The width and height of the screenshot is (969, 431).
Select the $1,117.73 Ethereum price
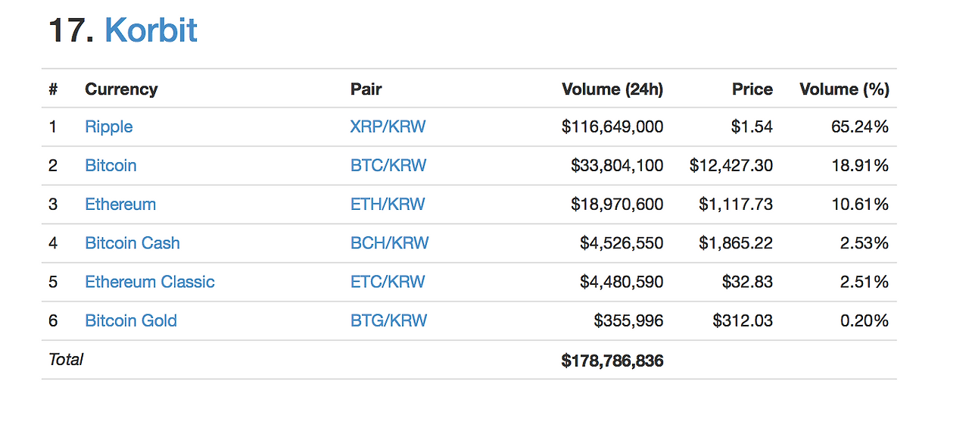(x=736, y=204)
